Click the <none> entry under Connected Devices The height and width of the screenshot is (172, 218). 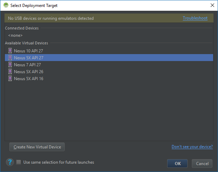coord(15,35)
